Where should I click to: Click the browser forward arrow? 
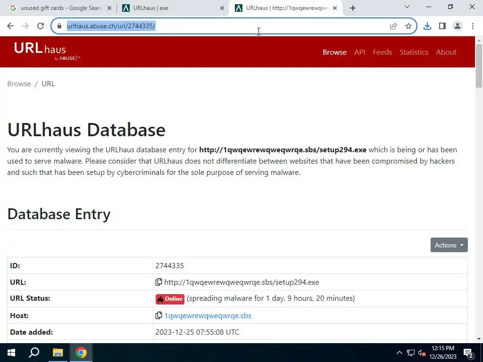[25, 26]
